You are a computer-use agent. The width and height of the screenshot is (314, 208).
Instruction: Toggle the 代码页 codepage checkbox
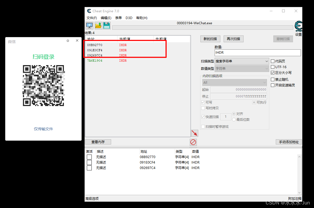point(273,61)
